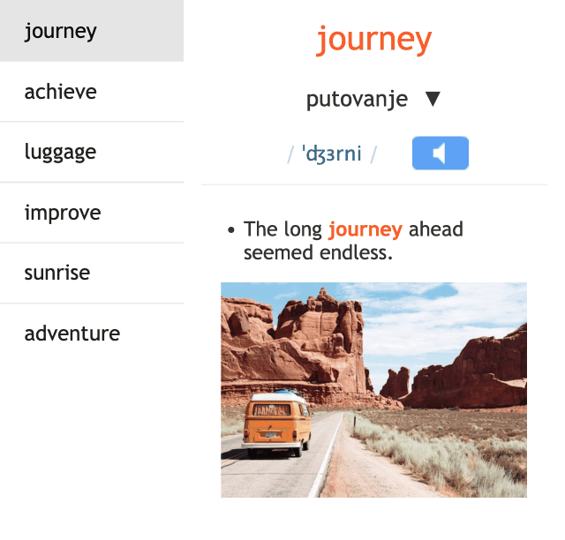Choose luggage from the vocabulary list
The image size is (565, 540).
coord(92,152)
